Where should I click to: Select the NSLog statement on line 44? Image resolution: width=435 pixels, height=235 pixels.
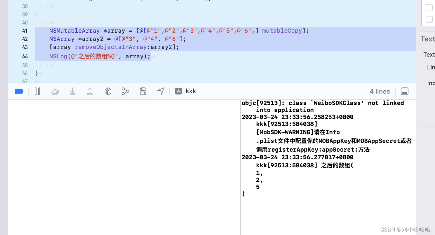tap(99, 56)
